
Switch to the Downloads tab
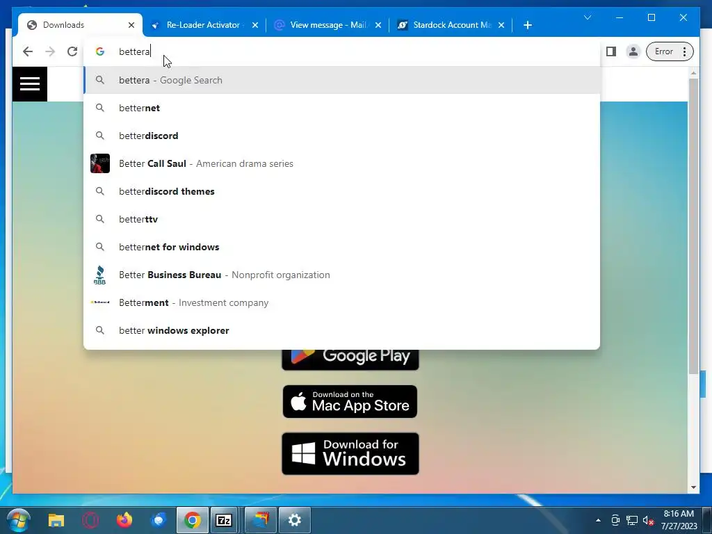[x=80, y=25]
